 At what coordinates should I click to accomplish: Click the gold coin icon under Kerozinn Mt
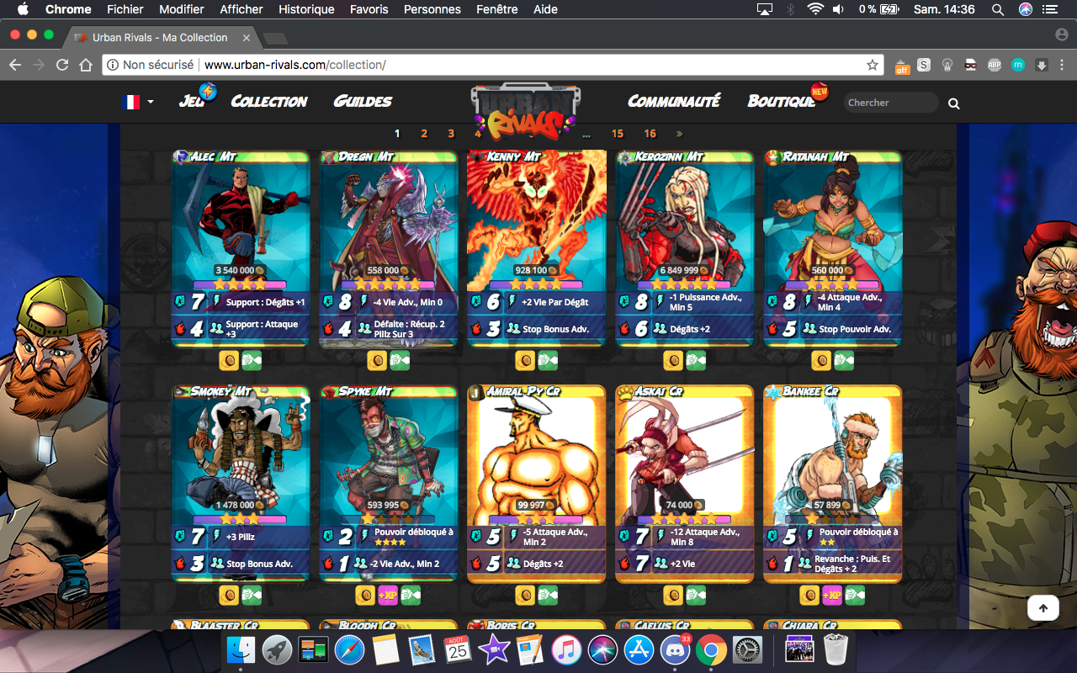click(673, 360)
